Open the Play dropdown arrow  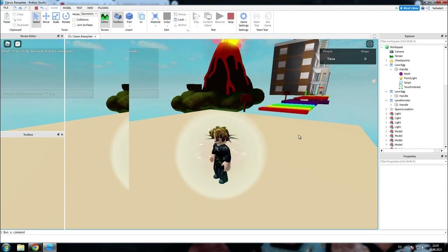pyautogui.click(x=196, y=26)
